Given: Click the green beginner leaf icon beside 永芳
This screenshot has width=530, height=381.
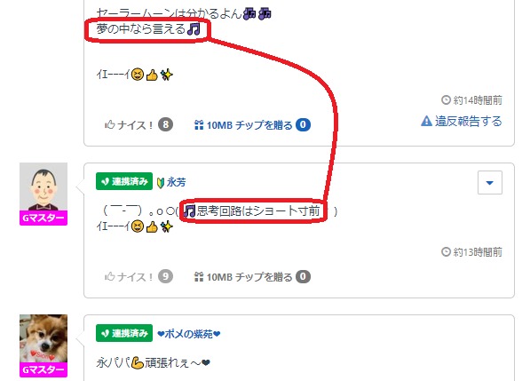Looking at the screenshot, I should [x=161, y=183].
